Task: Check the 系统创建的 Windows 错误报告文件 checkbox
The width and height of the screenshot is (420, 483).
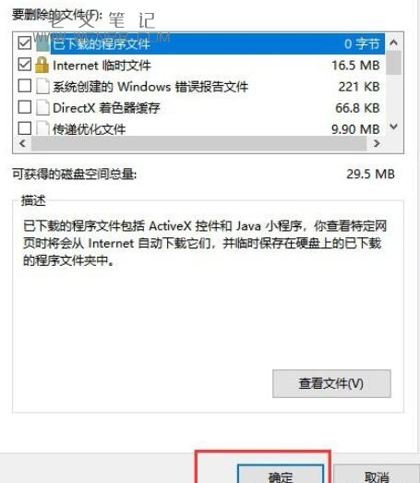Action: (x=24, y=86)
